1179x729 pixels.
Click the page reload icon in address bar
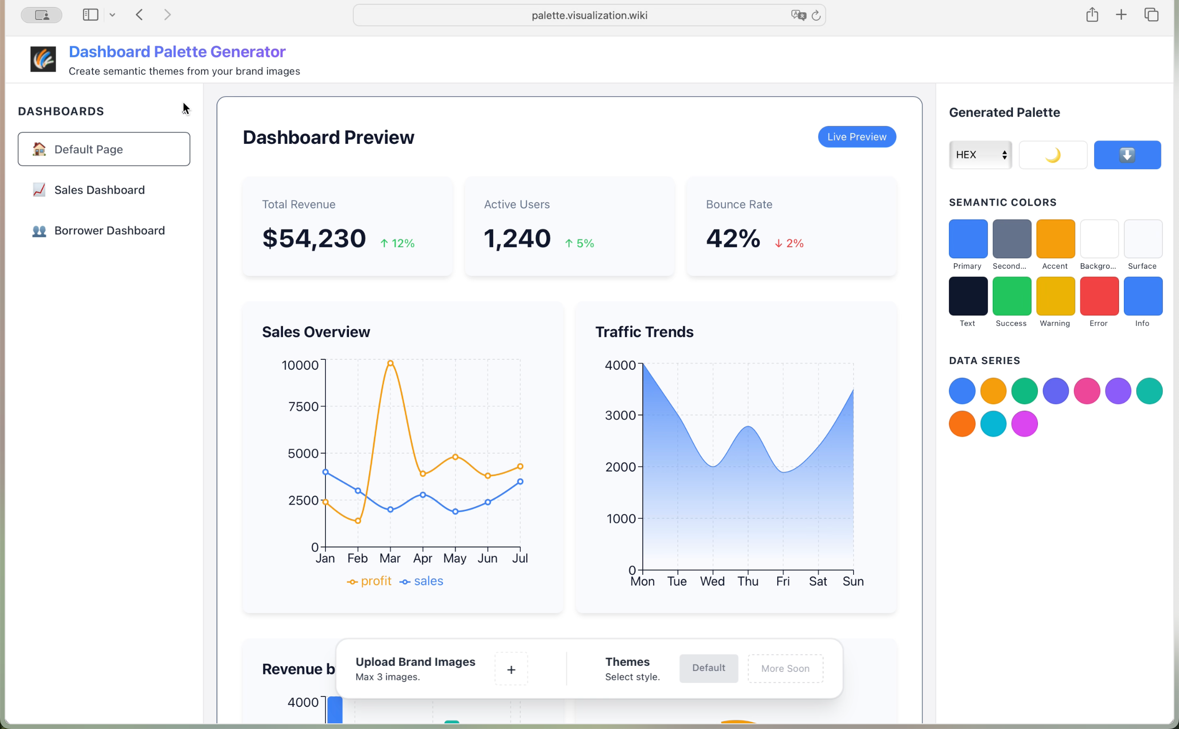[x=816, y=16]
